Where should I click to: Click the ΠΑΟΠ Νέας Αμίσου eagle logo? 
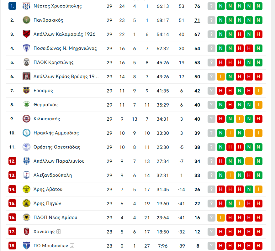[x=26, y=217]
